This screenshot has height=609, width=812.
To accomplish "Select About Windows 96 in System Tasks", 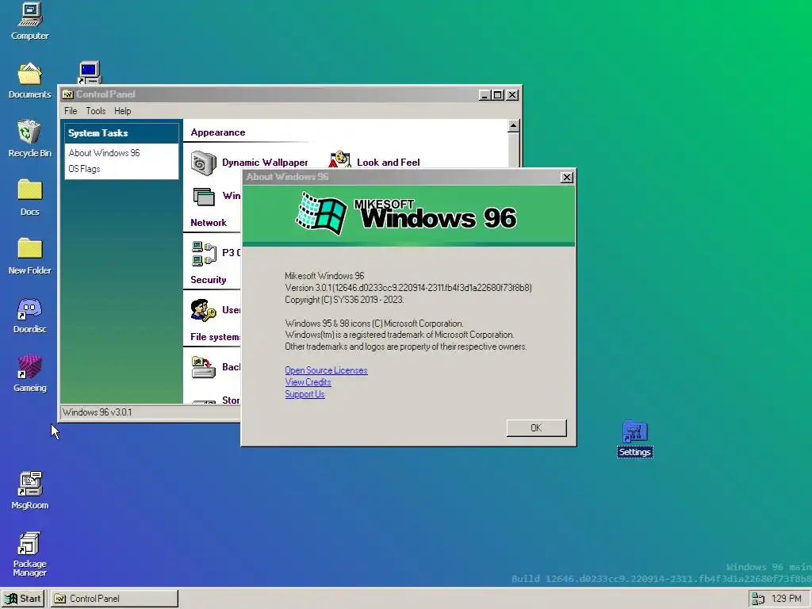I will pyautogui.click(x=104, y=153).
